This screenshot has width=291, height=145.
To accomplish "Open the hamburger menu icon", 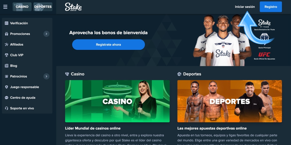I will 5,7.
